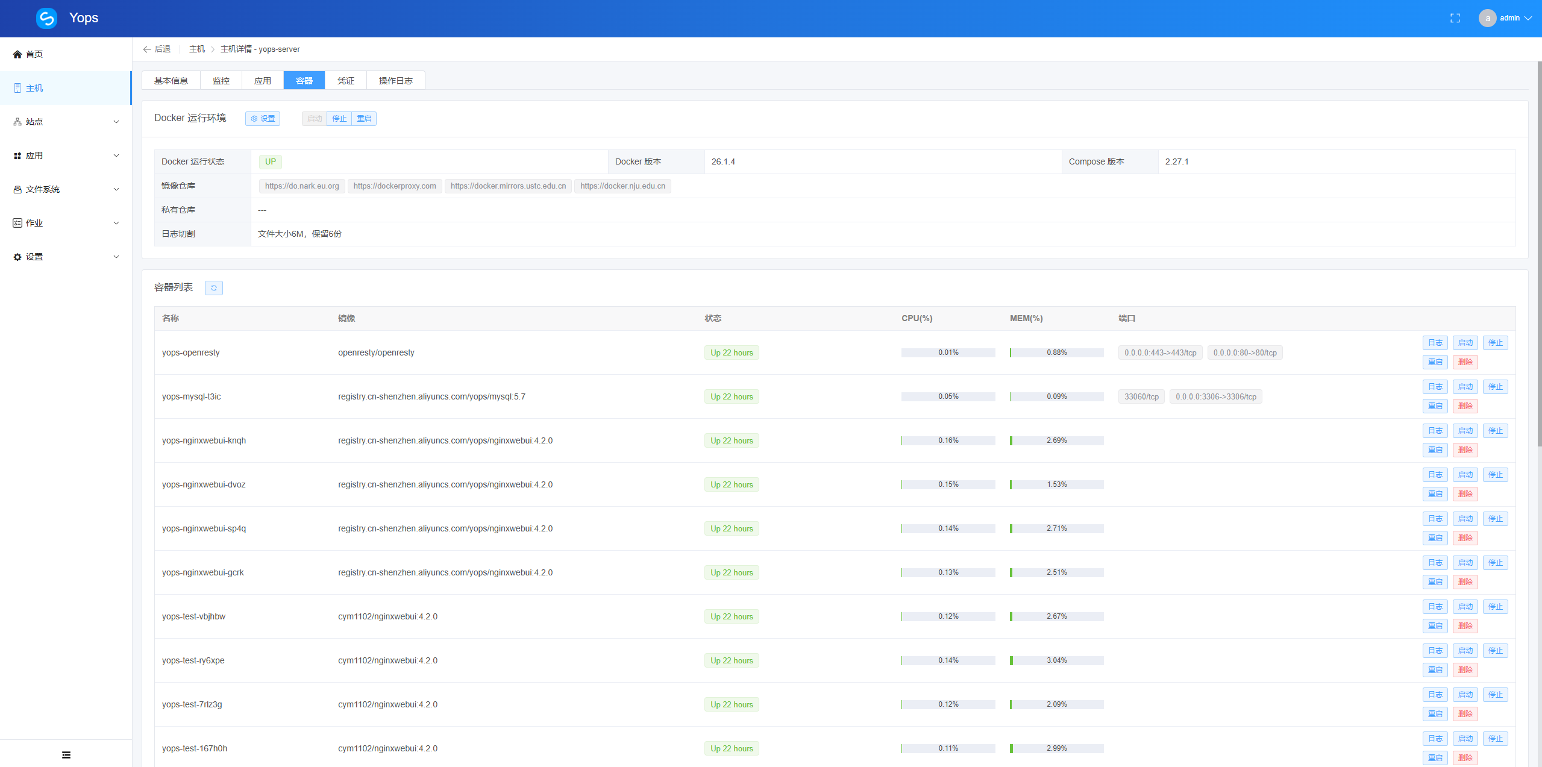1542x767 pixels.
Task: Click 主机 breadcrumb link
Action: pos(197,49)
